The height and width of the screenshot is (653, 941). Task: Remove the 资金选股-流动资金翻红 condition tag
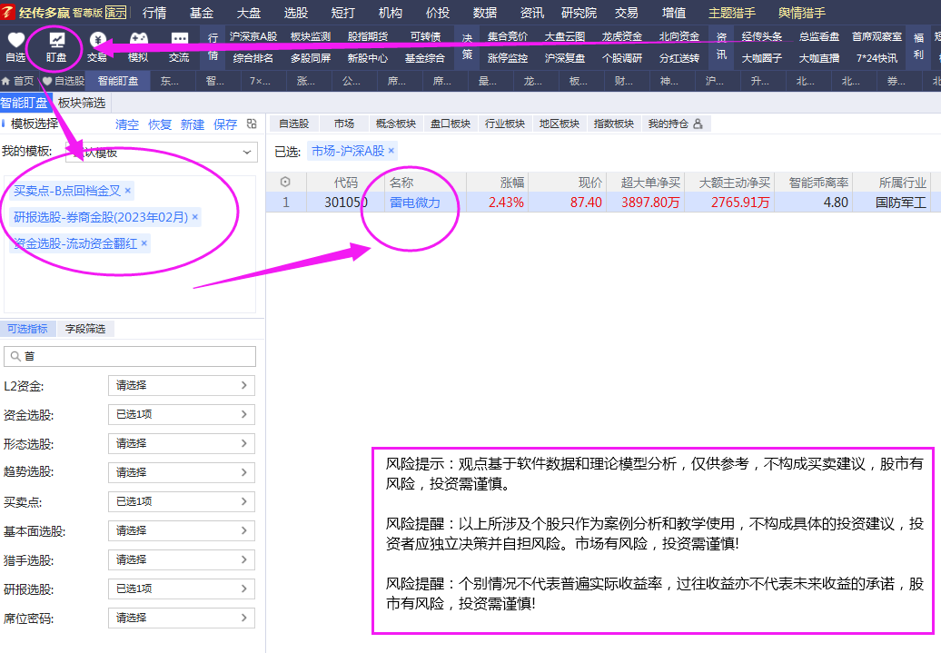144,243
